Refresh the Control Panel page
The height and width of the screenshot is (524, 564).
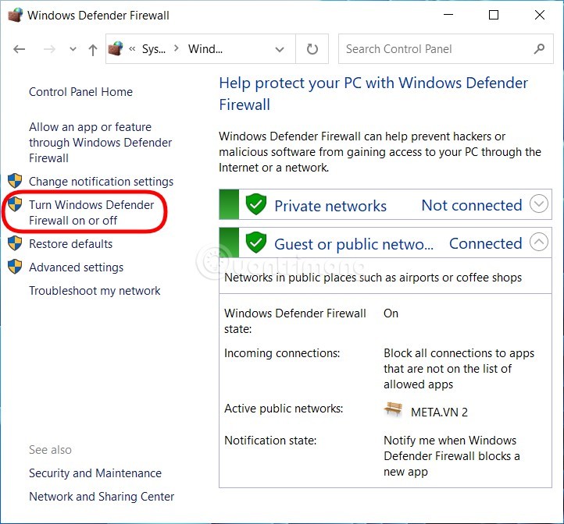[x=312, y=49]
